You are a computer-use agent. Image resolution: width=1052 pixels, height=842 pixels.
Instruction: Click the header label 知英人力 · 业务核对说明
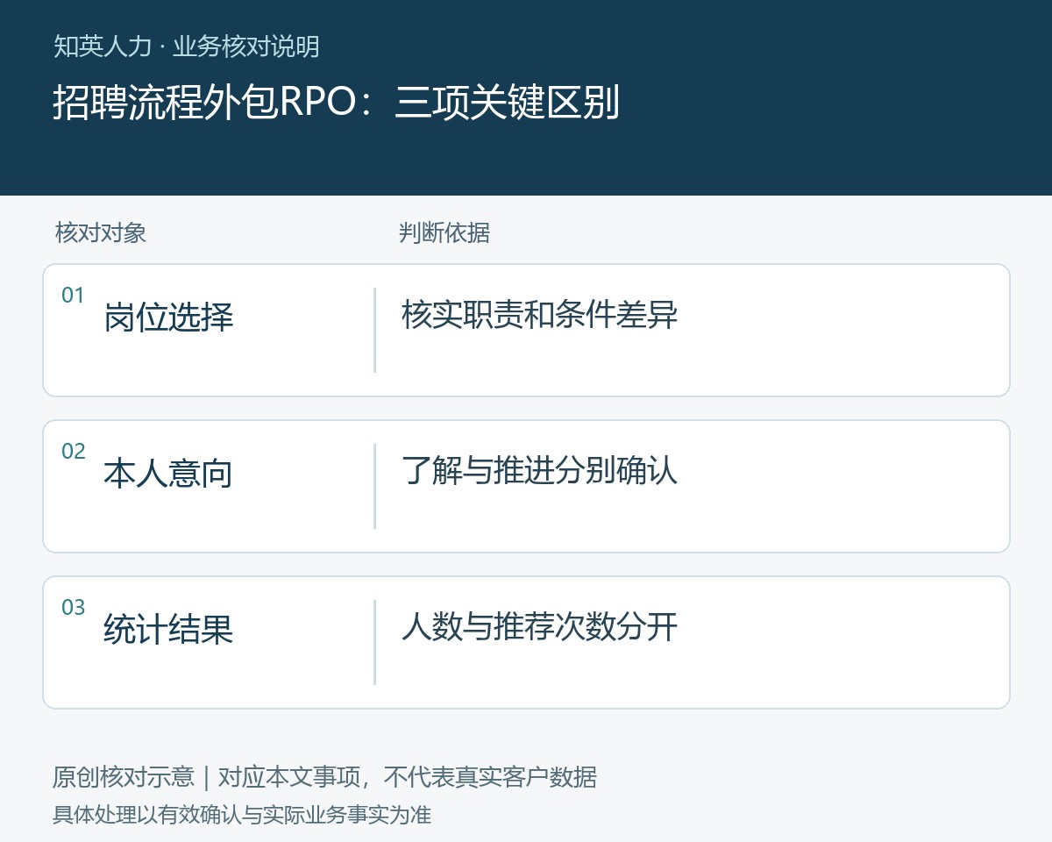186,46
